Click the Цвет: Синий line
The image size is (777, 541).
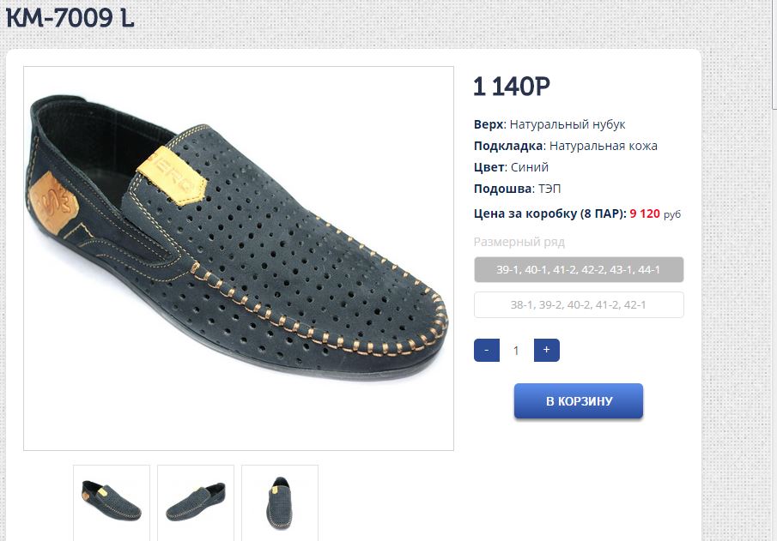click(x=511, y=167)
